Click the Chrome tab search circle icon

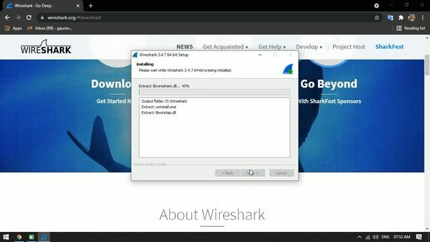pos(376,5)
